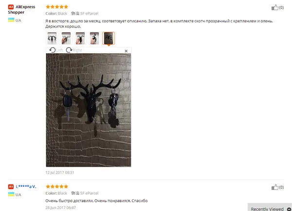The image size is (292, 211).
Task: Click the enlarged deer key holder photo
Action: tap(89, 110)
